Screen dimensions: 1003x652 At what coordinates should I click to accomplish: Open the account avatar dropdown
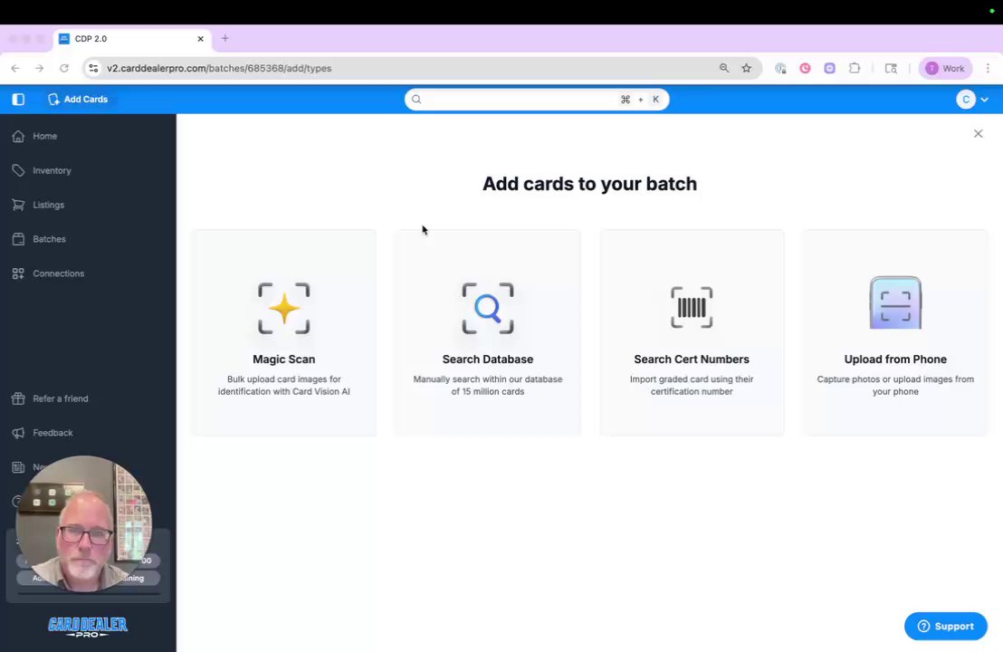[972, 100]
